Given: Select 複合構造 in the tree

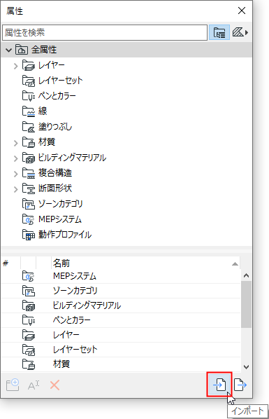Looking at the screenshot, I should [55, 173].
